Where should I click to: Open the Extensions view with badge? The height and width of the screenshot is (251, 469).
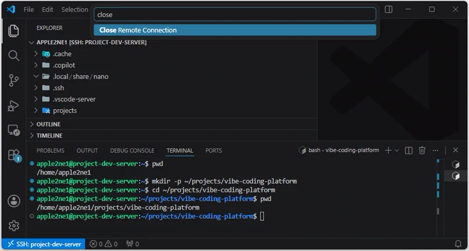pos(14,156)
